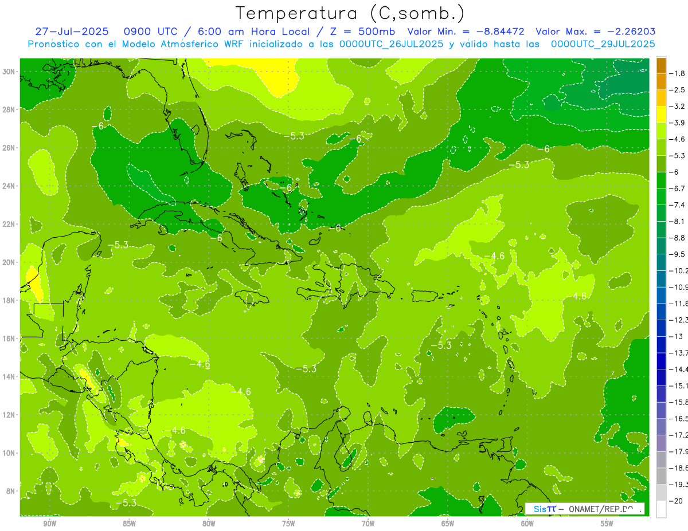This screenshot has height=531, width=688.
Task: Click the title "Temperatura (C,somb.)"
Action: click(350, 14)
